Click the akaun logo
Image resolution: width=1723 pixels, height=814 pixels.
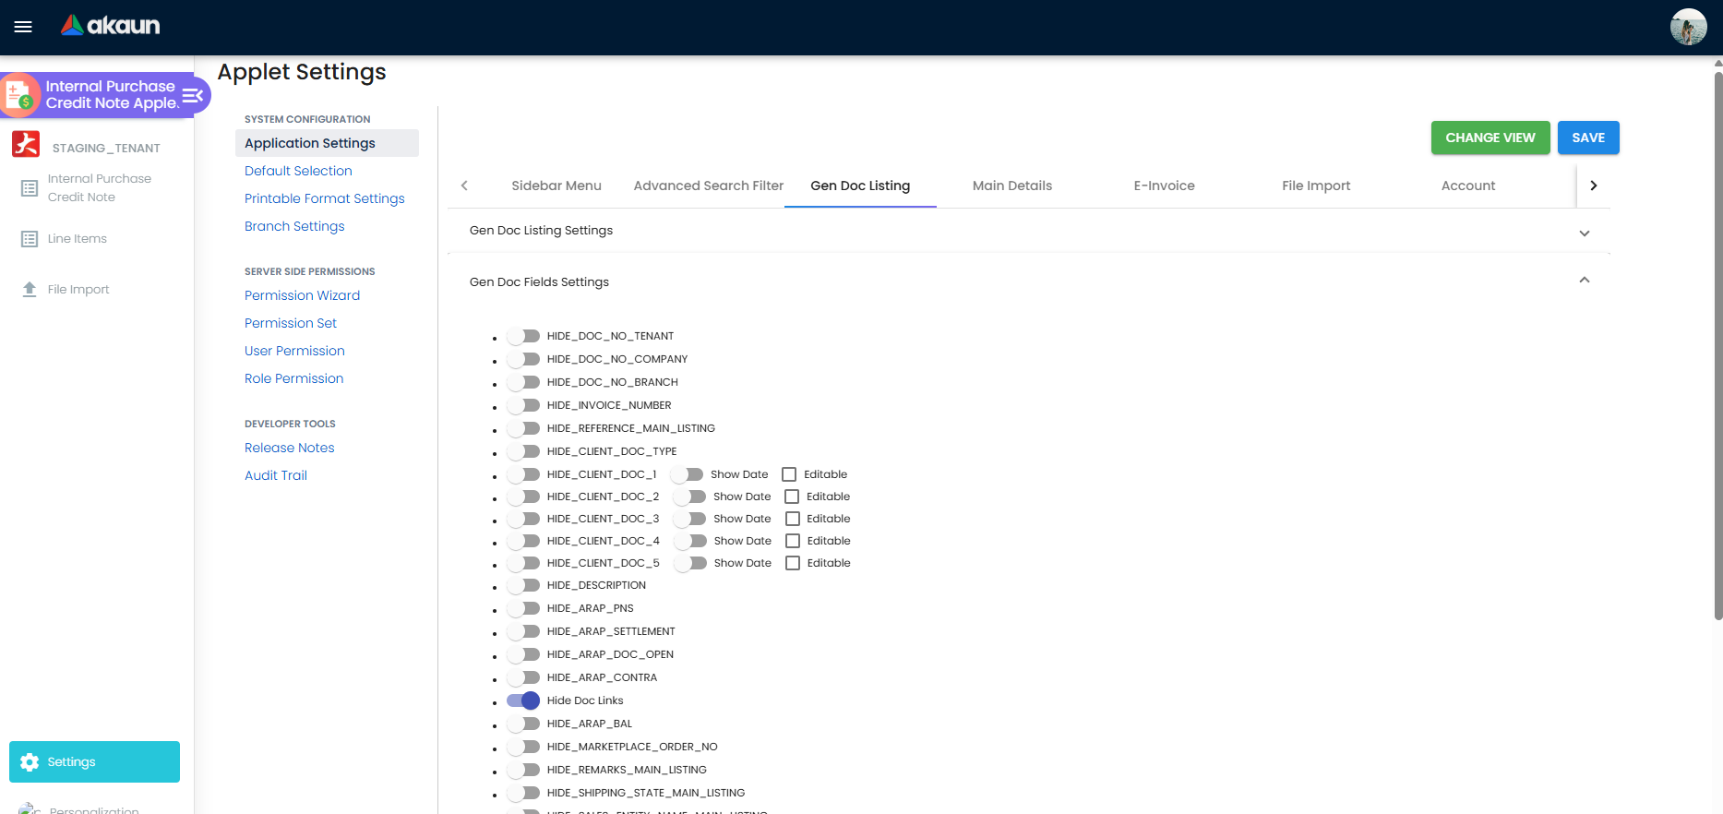(110, 25)
